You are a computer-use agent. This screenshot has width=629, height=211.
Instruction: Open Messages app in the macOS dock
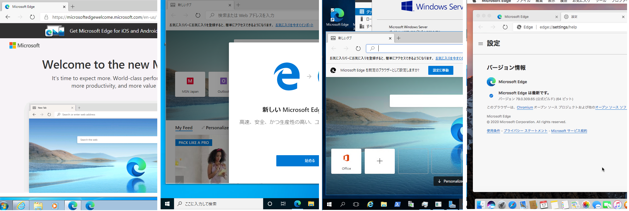point(597,205)
